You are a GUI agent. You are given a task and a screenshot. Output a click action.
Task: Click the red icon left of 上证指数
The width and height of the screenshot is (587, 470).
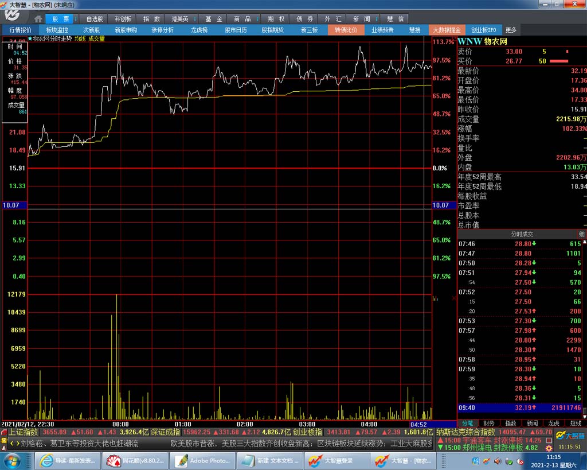[4, 433]
